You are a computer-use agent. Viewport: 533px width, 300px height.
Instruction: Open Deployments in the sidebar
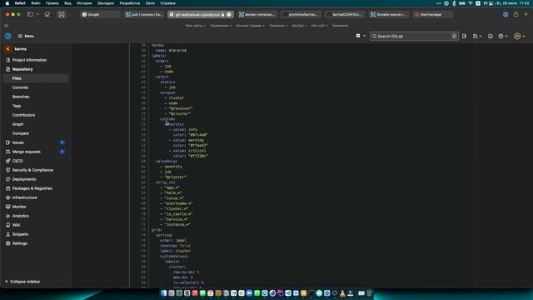[21, 180]
